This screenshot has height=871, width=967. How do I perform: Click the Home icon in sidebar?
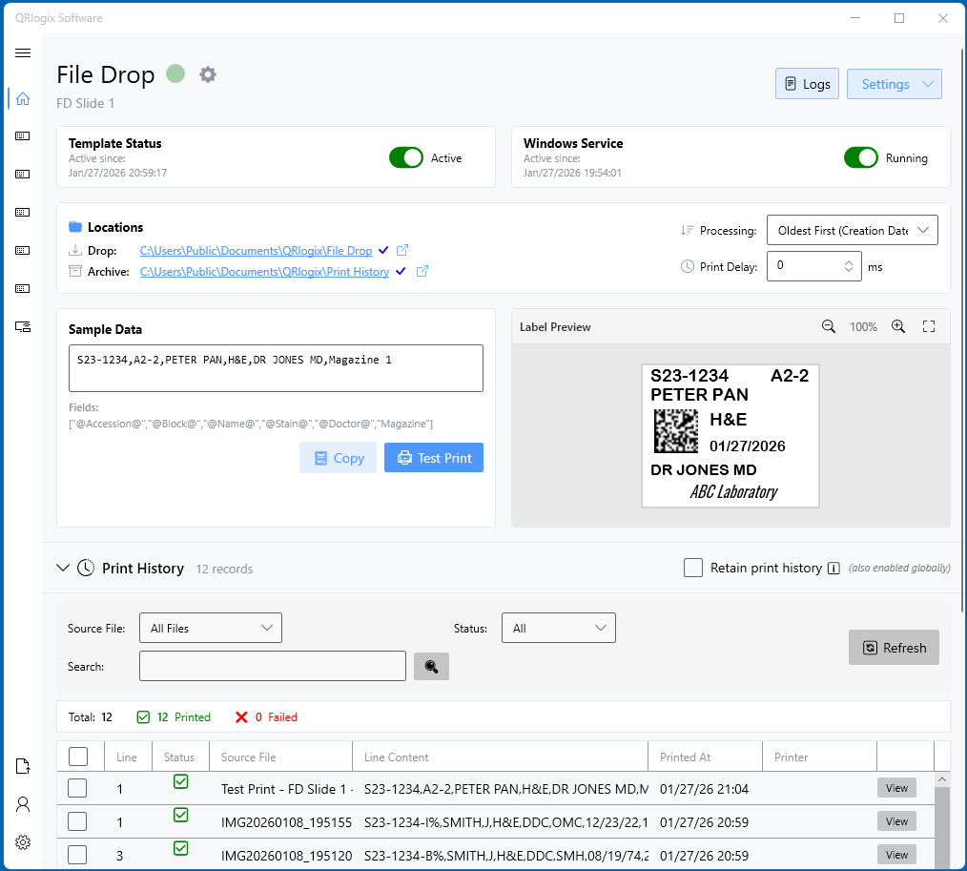pyautogui.click(x=23, y=98)
